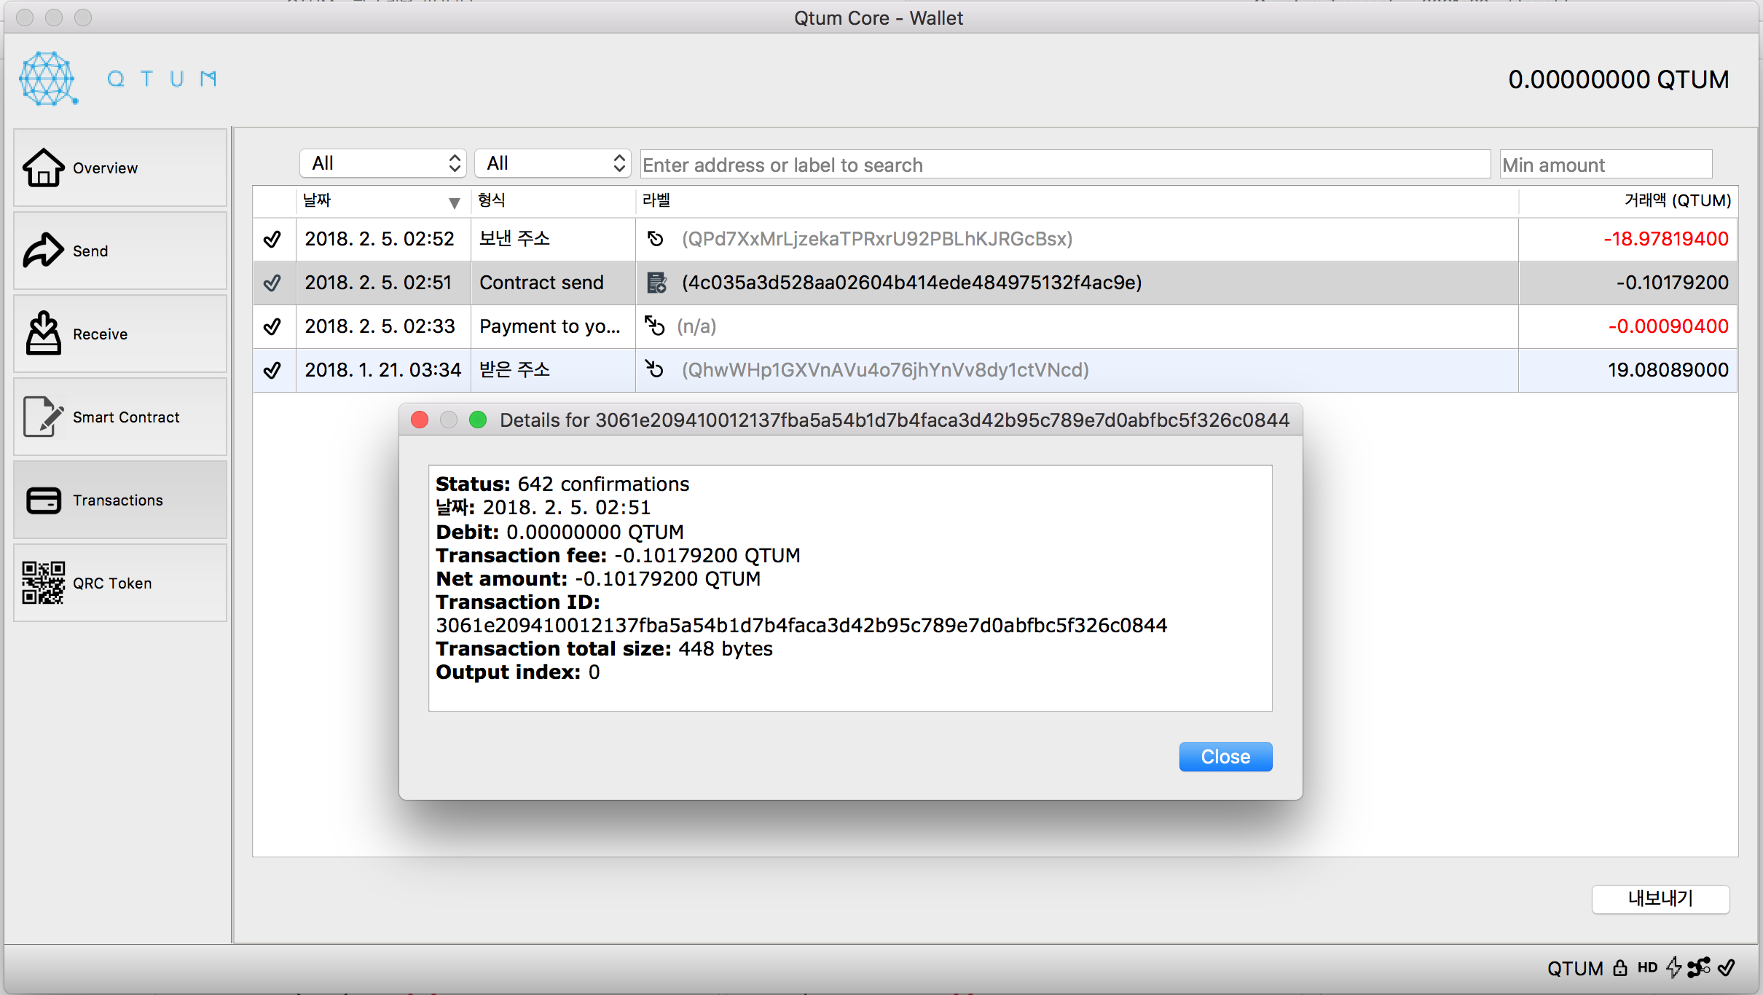Open the Overview page

tap(120, 168)
